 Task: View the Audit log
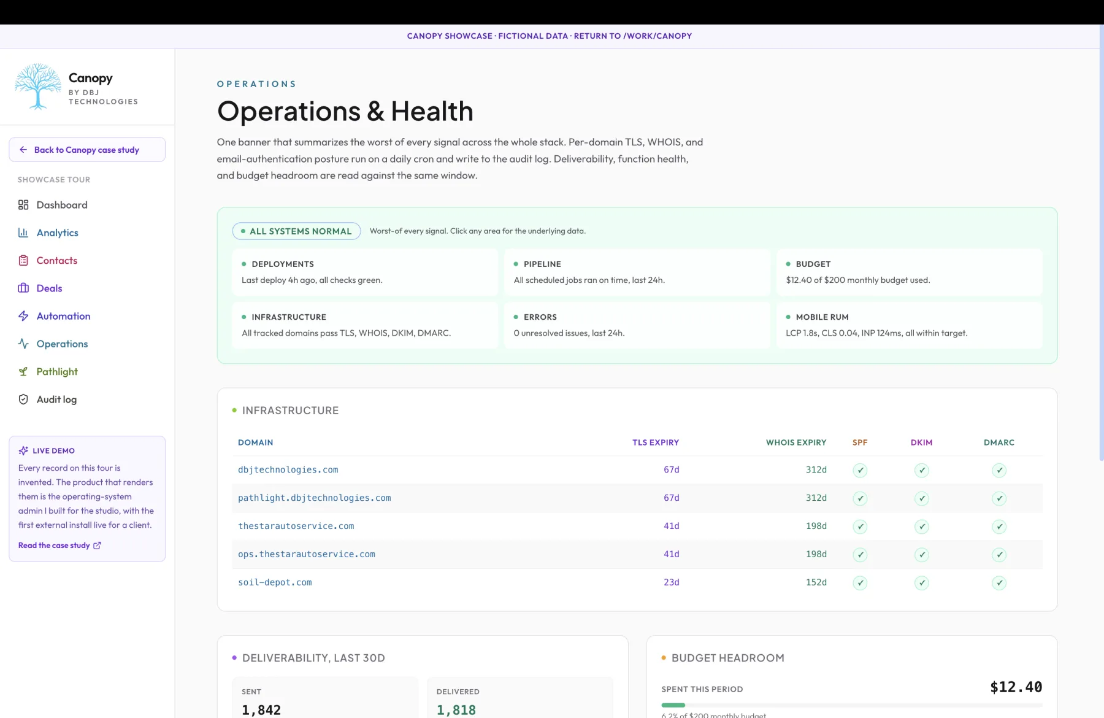pyautogui.click(x=87, y=400)
